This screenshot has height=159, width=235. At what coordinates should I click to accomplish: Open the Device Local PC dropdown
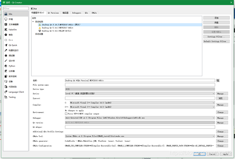(140, 94)
